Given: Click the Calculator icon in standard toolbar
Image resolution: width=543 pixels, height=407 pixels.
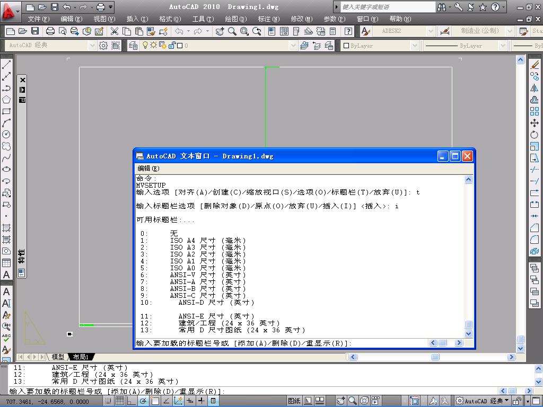Looking at the screenshot, I should click(333, 31).
